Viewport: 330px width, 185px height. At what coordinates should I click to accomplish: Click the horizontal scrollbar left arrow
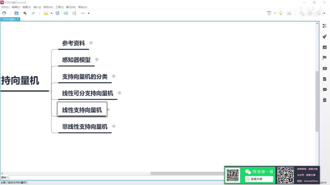point(2,173)
